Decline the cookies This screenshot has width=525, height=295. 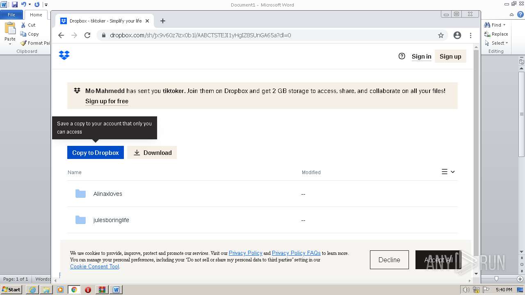[389, 260]
